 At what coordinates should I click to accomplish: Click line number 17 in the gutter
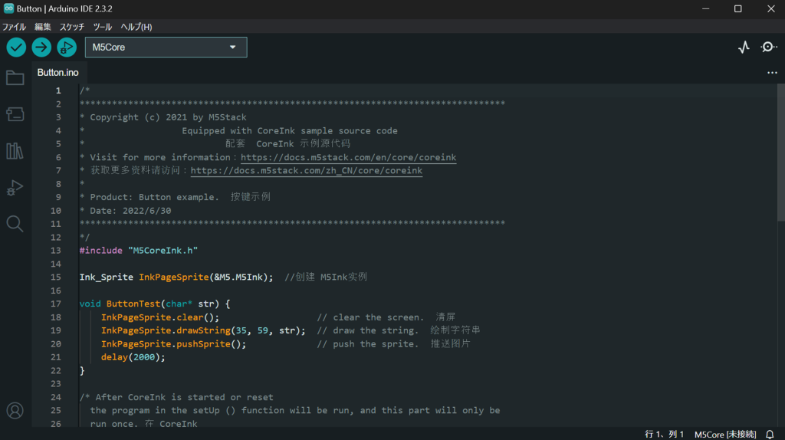click(55, 304)
